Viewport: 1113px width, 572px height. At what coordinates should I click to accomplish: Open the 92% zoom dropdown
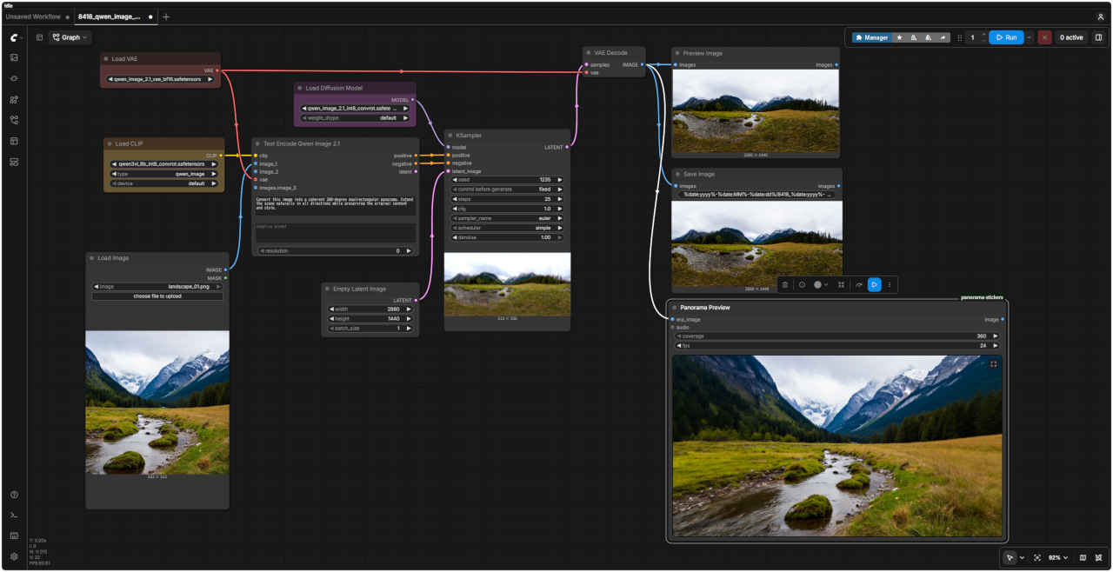[x=1058, y=557]
